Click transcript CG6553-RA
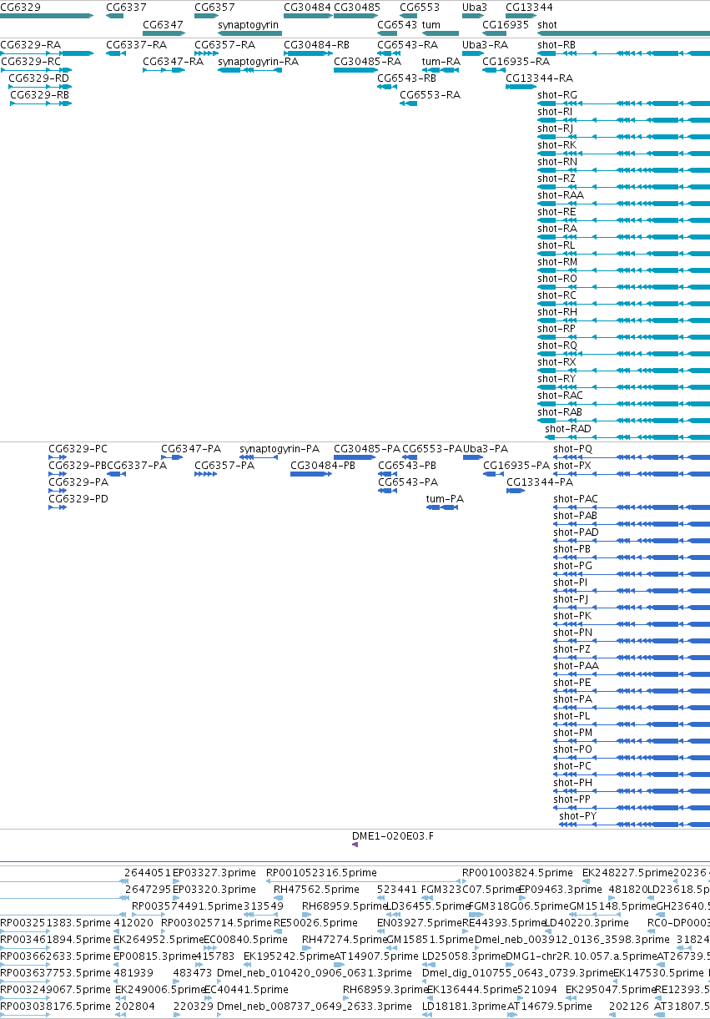The image size is (710, 1019). click(430, 94)
